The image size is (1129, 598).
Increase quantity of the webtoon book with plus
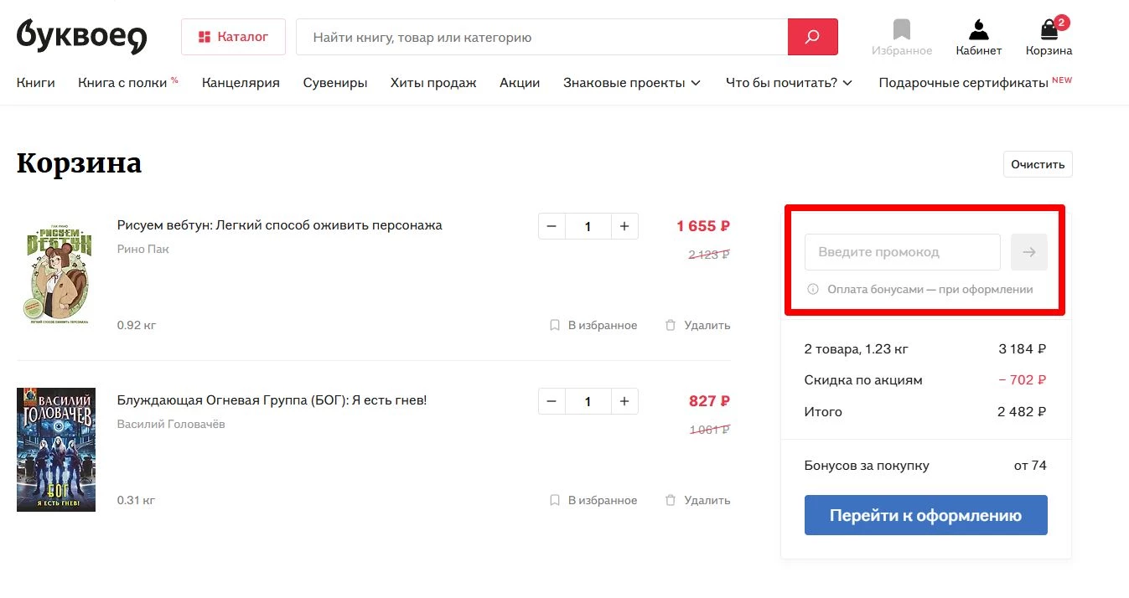tap(624, 225)
